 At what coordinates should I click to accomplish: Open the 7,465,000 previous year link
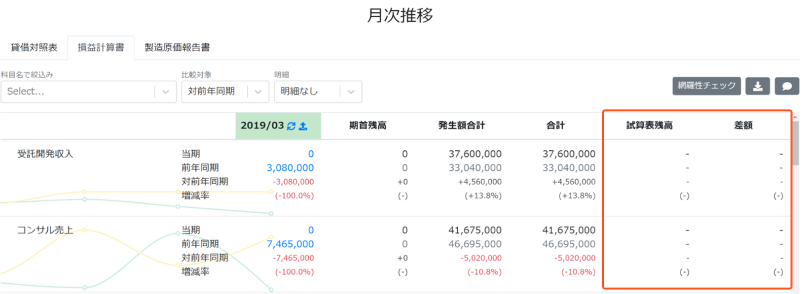(290, 244)
